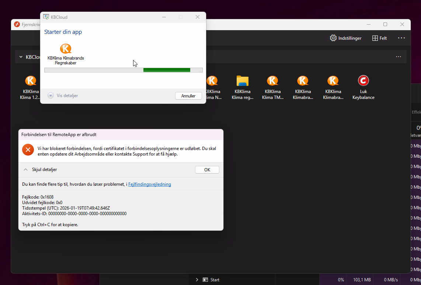Click the KBKlima Klimabrands Regnskaber icon in KBCloud dialog
Viewport: 421px width, 285px height.
pyautogui.click(x=66, y=49)
